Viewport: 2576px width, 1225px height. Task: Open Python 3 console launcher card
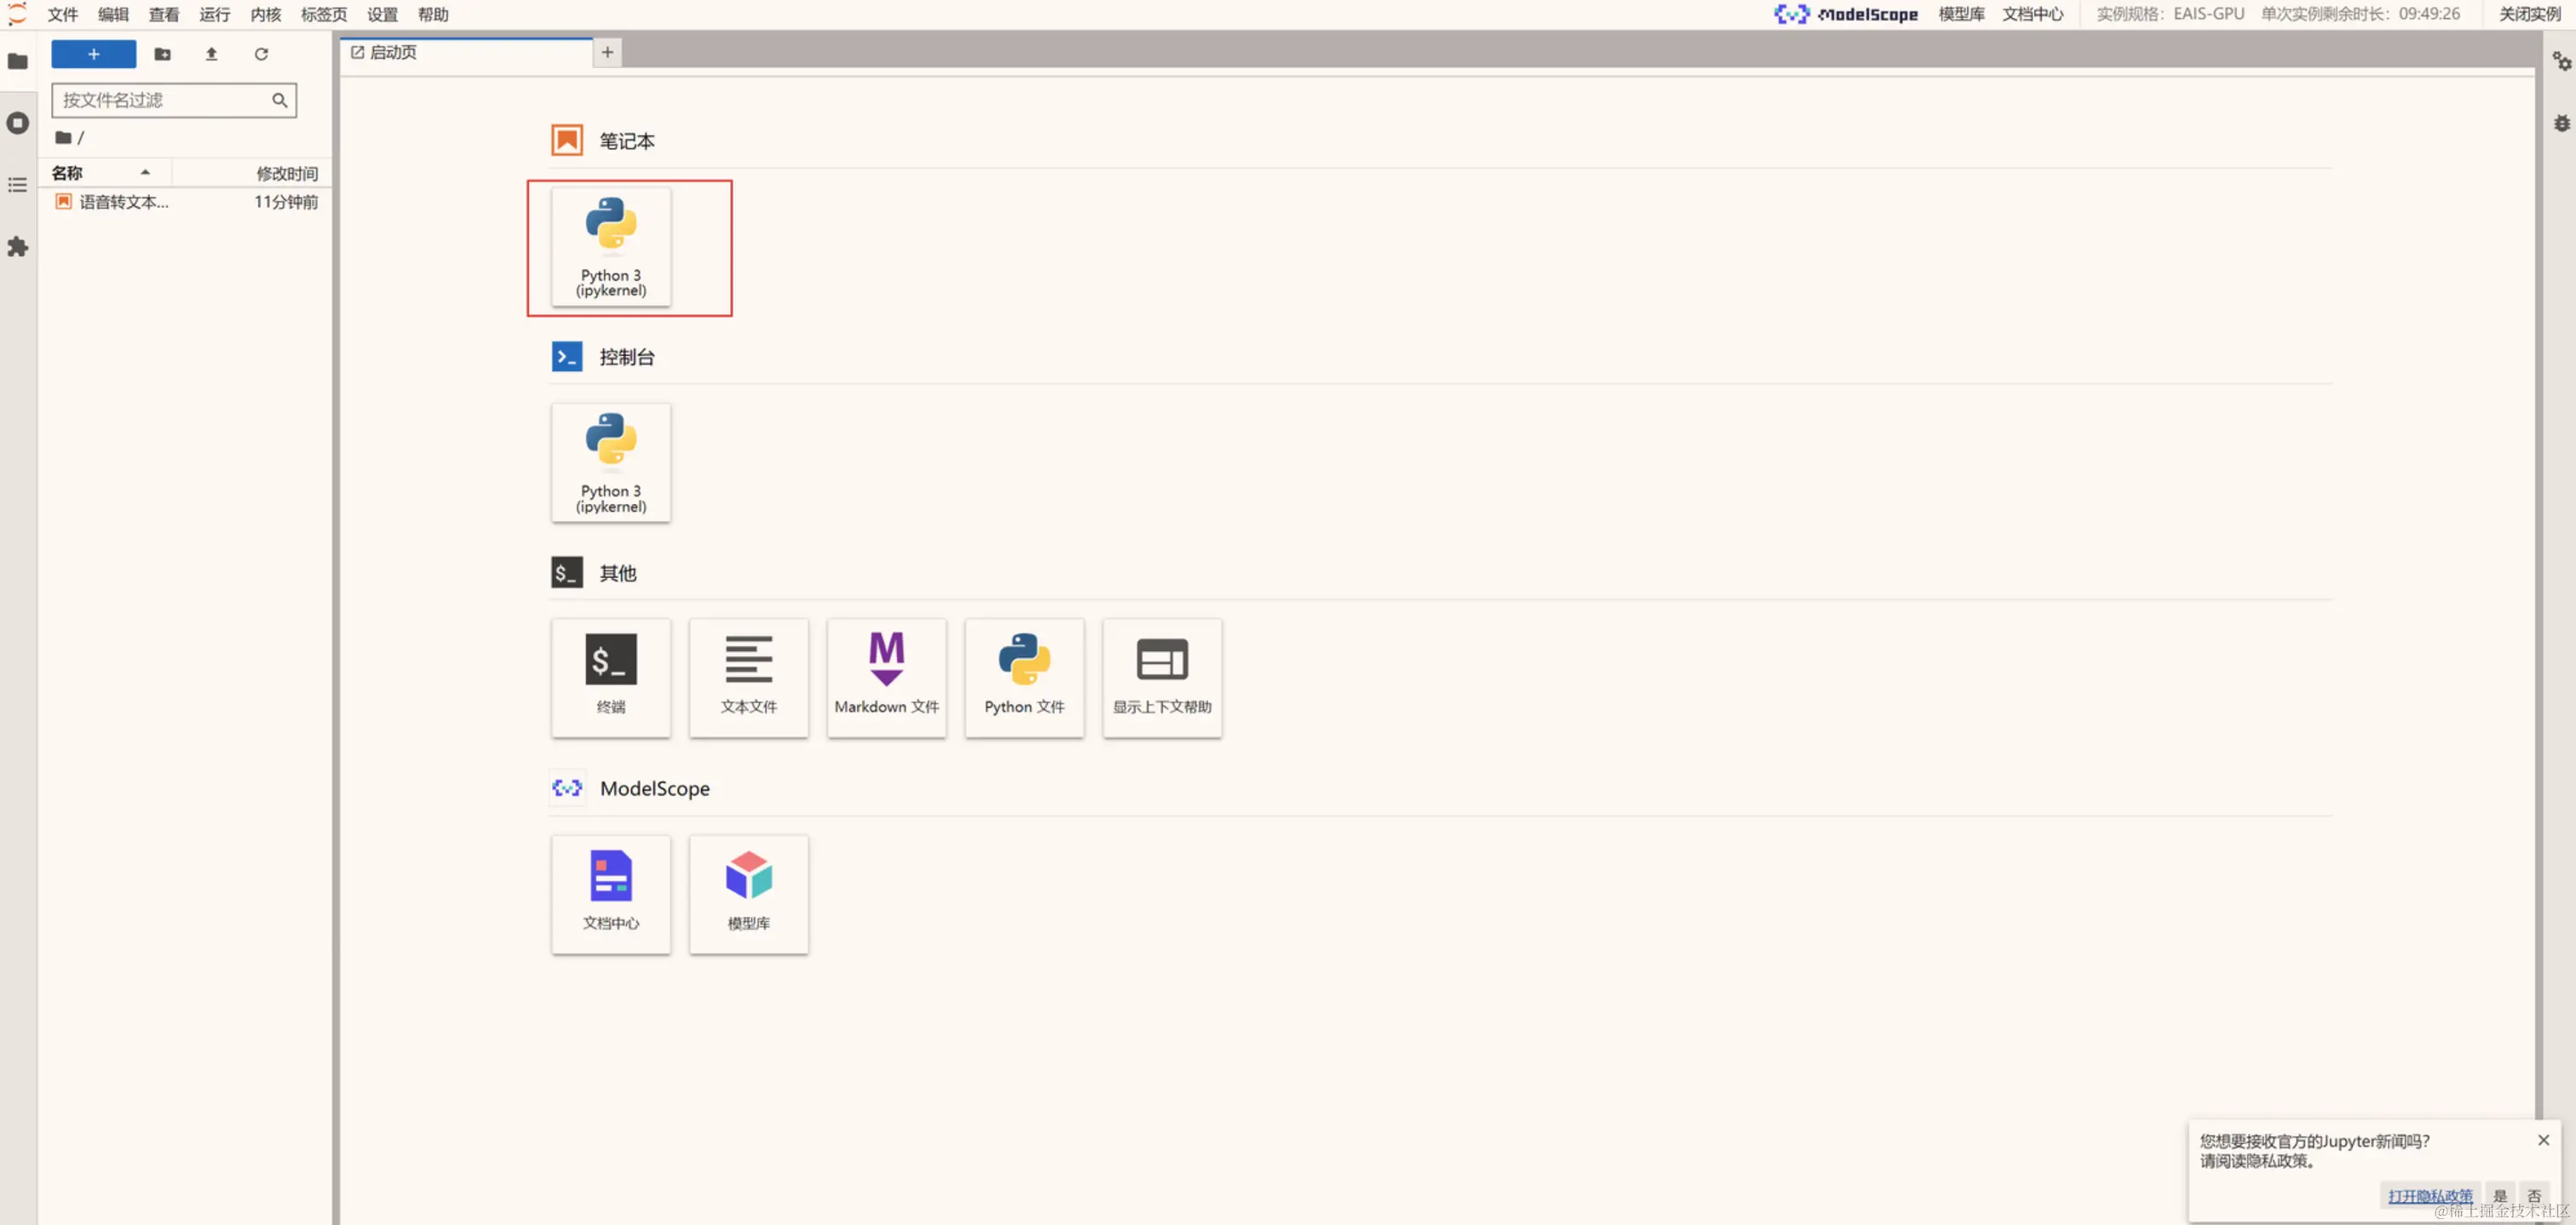coord(611,462)
